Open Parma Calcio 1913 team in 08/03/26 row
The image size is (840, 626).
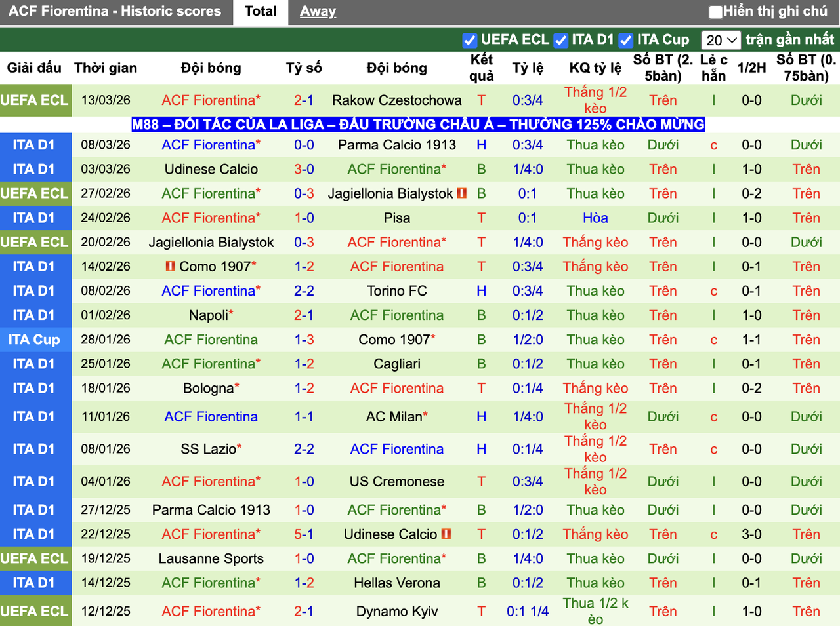[x=397, y=145]
